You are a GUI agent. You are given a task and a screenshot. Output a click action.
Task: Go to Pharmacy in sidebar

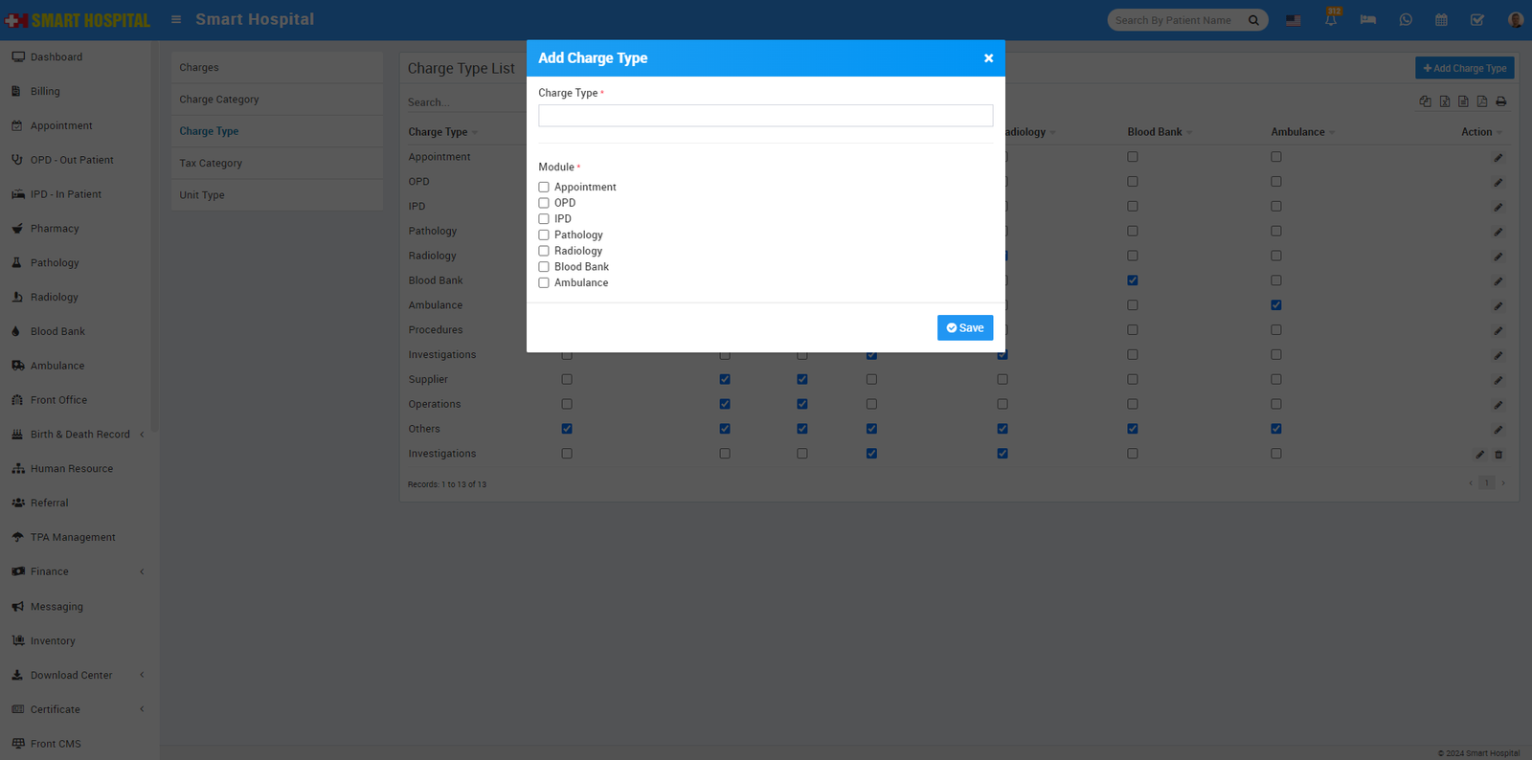(55, 229)
